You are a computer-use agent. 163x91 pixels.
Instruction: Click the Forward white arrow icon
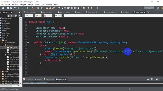pyautogui.click(x=97, y=8)
